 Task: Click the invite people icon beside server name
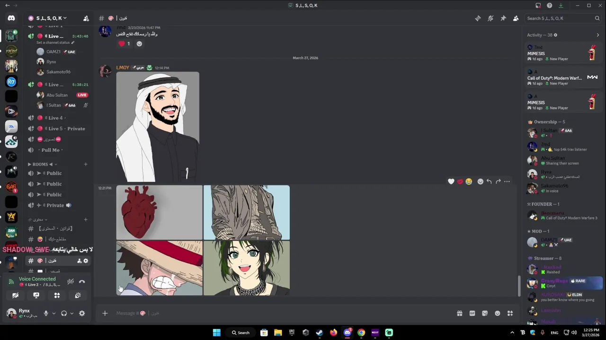[86, 18]
